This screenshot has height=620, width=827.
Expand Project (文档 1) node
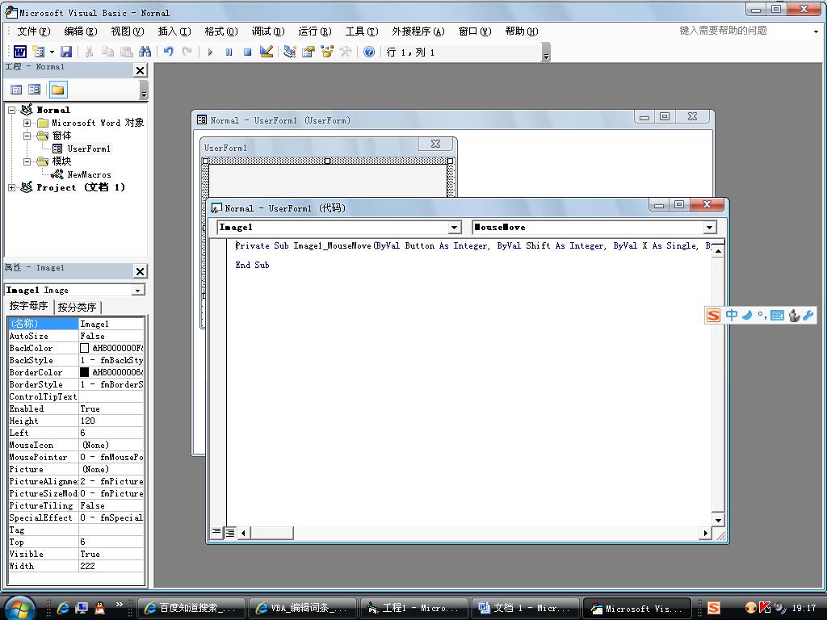[x=11, y=187]
